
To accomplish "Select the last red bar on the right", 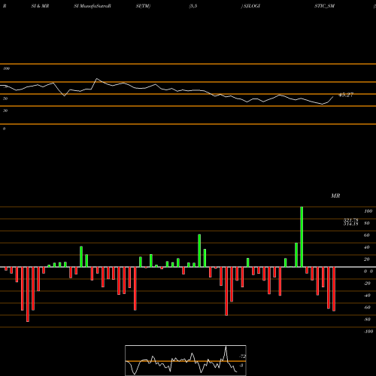I will point(334,289).
